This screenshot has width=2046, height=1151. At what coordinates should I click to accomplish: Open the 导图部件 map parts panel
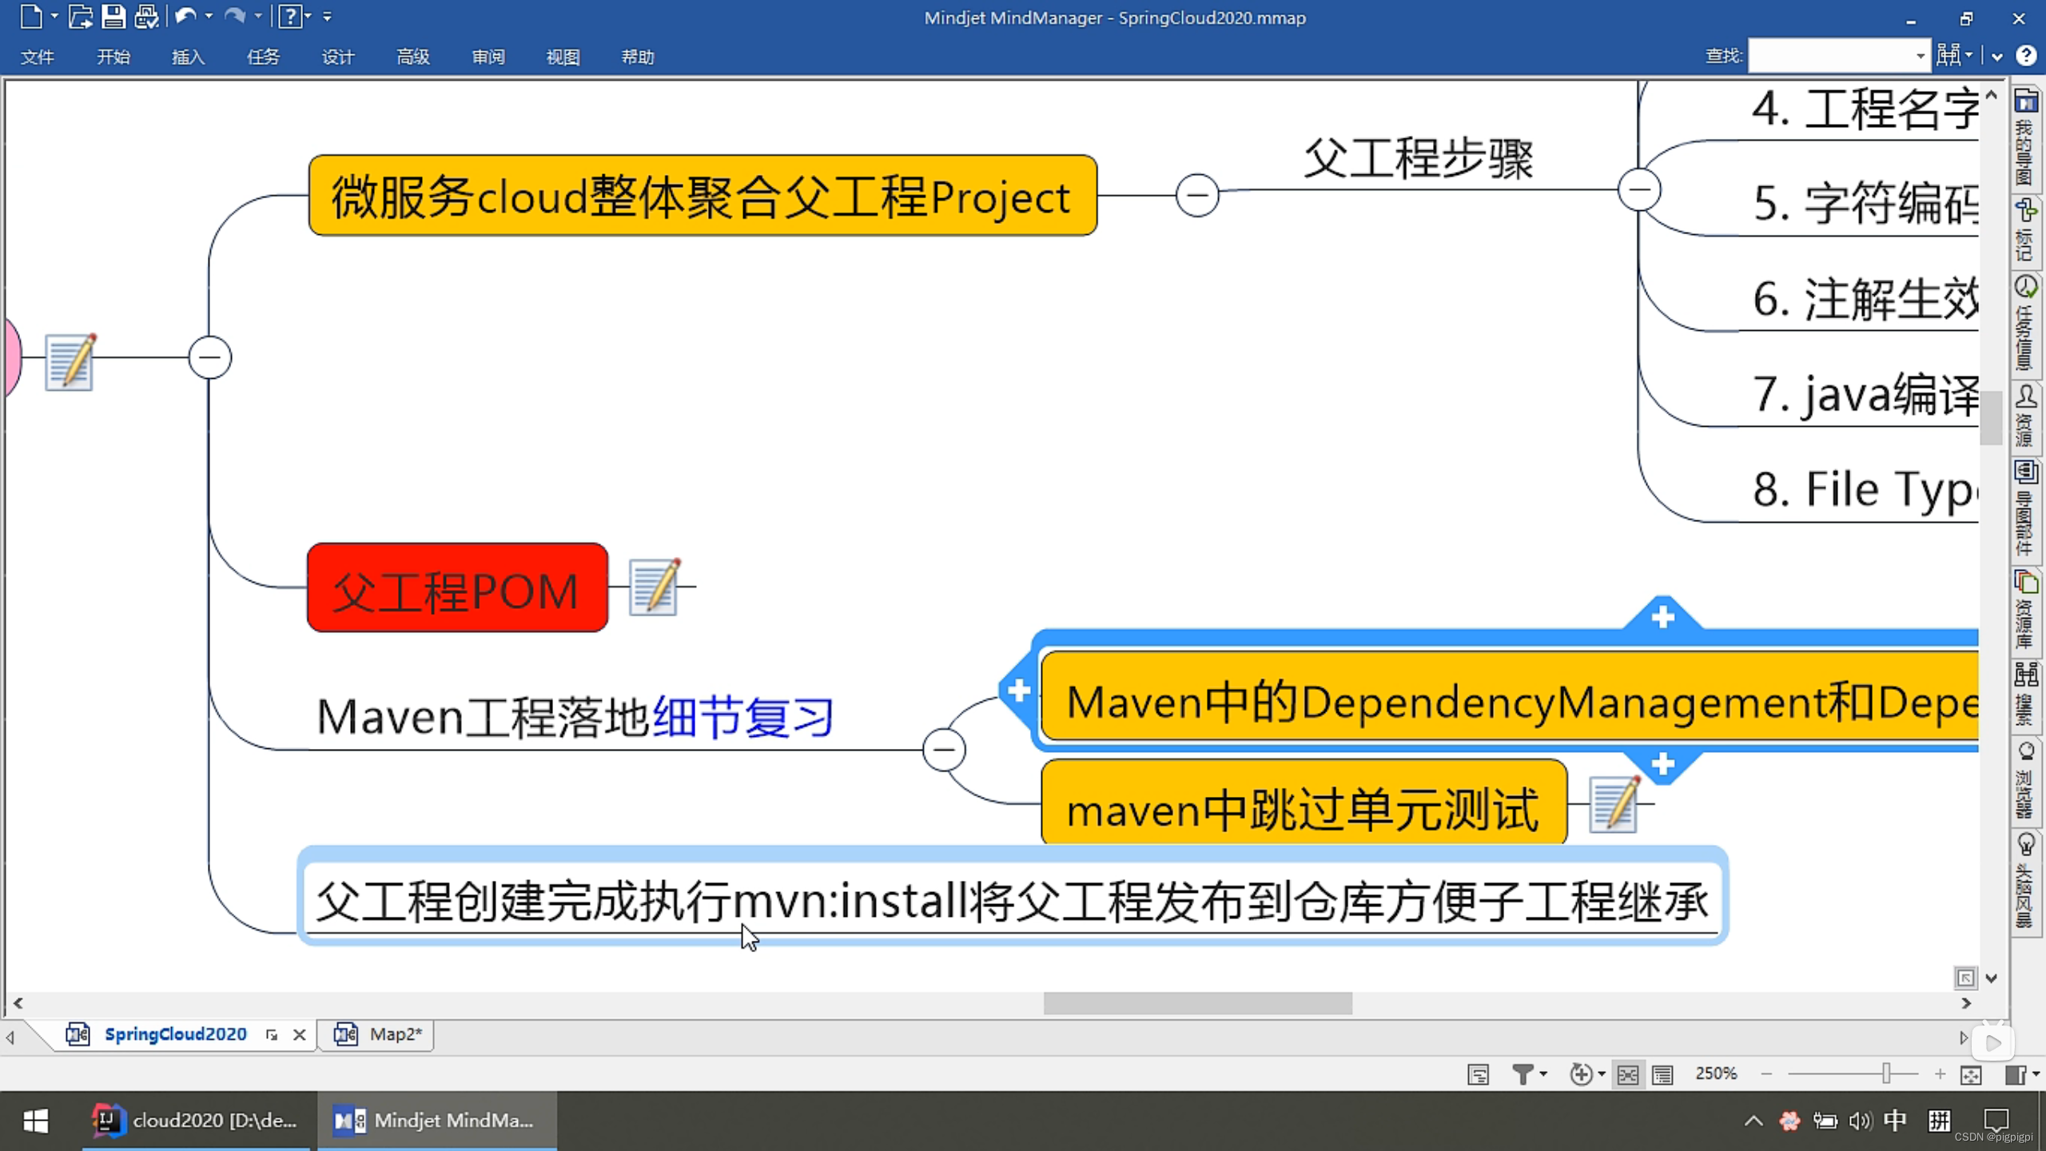point(2025,508)
